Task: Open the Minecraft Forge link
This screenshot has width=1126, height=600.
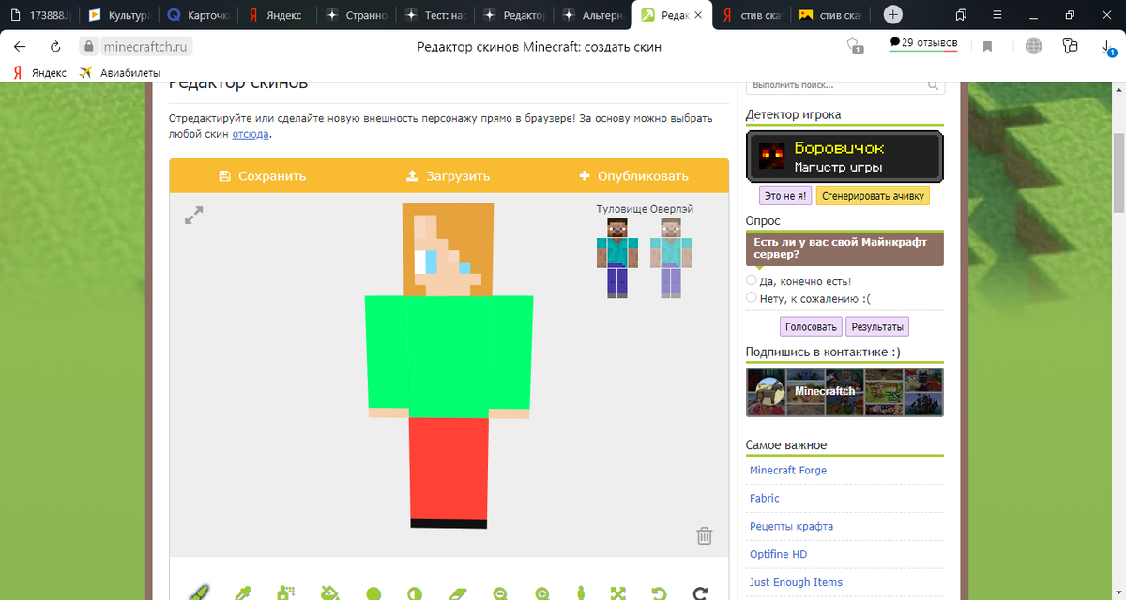Action: click(x=788, y=471)
